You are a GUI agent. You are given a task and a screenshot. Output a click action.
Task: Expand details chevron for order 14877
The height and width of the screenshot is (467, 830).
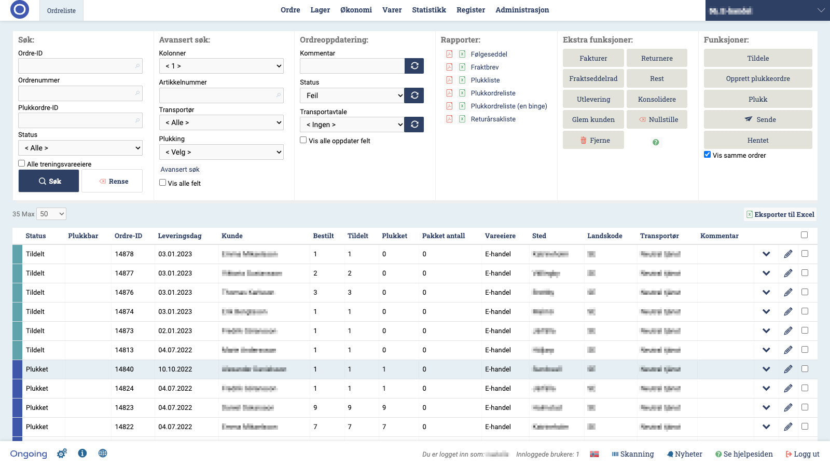[766, 273]
